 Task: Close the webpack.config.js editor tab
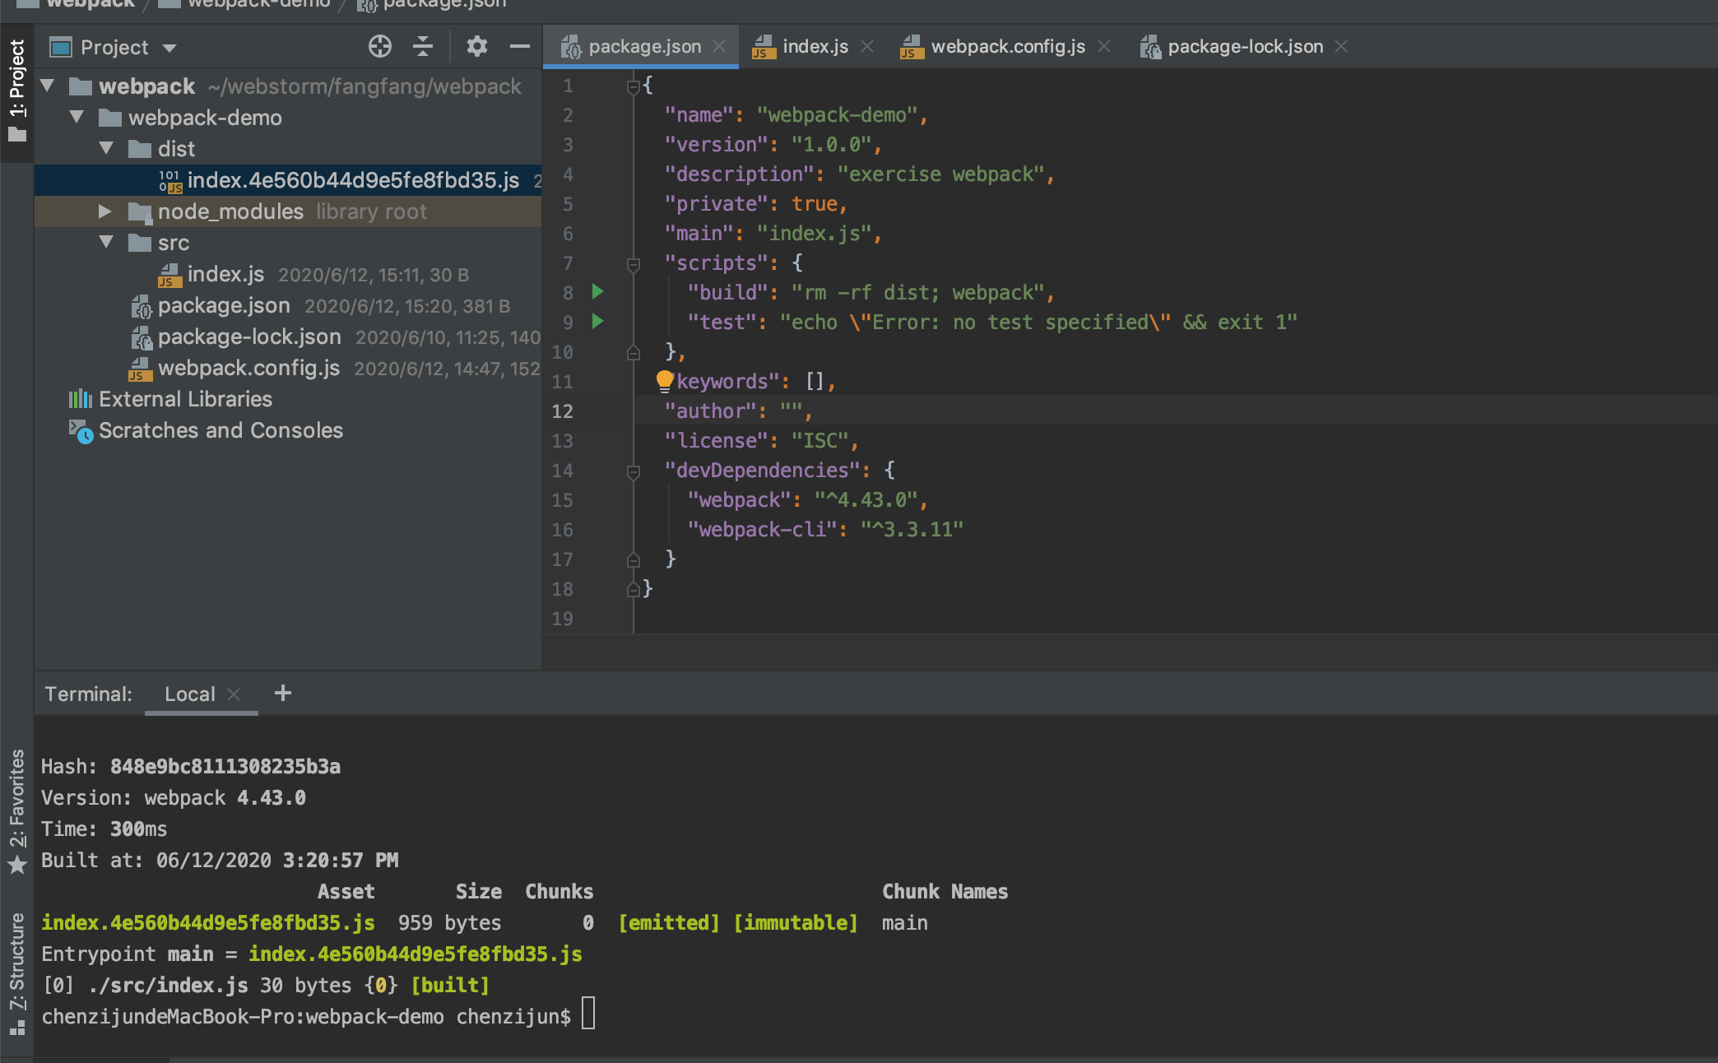pos(1104,46)
